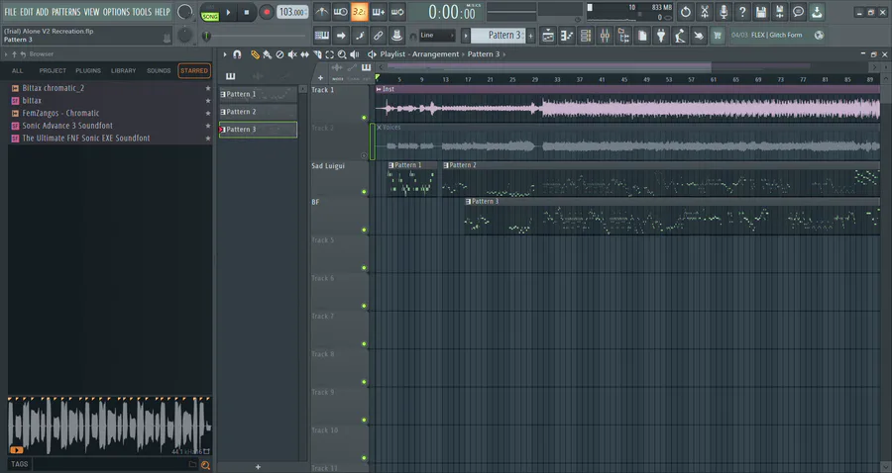Click the tempo tapper icon

(680, 36)
